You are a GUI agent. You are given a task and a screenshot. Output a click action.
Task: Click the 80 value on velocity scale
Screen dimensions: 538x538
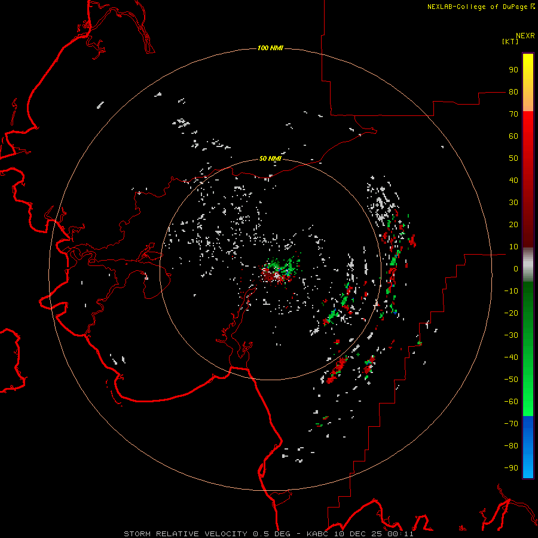tap(513, 92)
